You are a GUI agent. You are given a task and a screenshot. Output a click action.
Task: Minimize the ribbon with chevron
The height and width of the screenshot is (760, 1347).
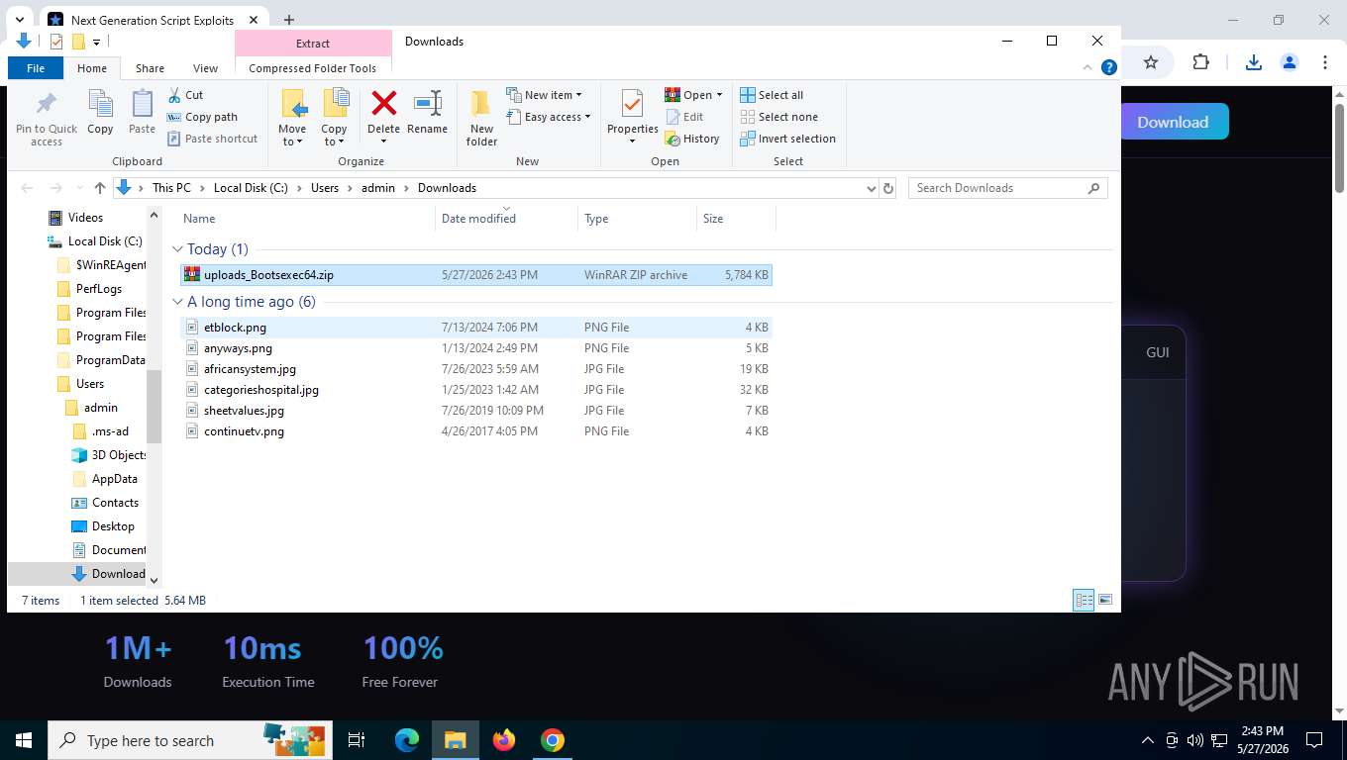pyautogui.click(x=1088, y=67)
